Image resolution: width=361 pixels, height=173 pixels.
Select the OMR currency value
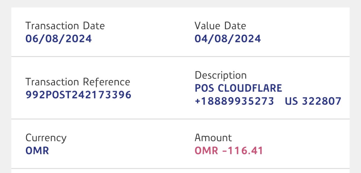[37, 151]
